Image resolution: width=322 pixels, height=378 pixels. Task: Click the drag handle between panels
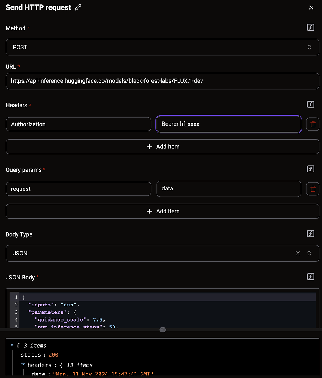coord(162,329)
